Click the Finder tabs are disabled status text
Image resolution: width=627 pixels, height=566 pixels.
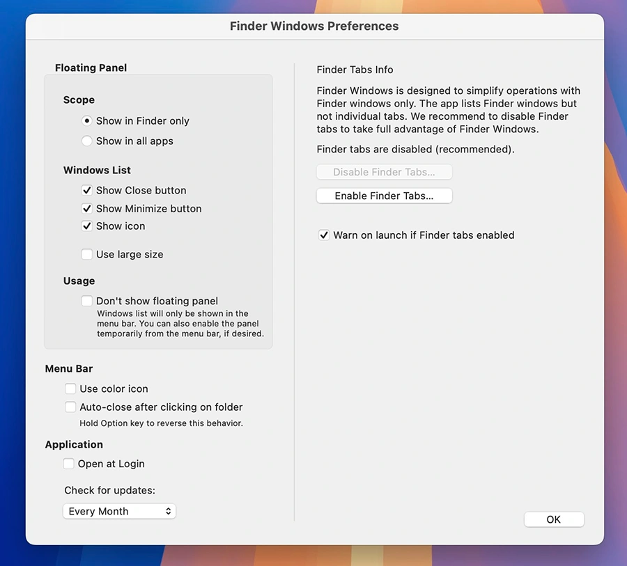pos(415,149)
